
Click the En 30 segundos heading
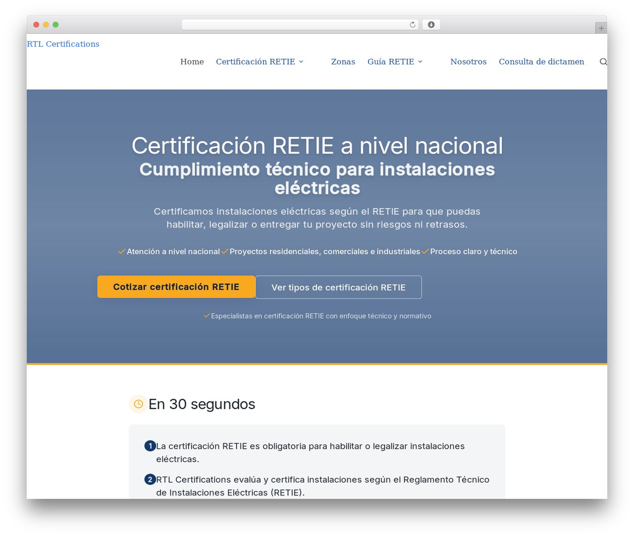[x=202, y=404]
